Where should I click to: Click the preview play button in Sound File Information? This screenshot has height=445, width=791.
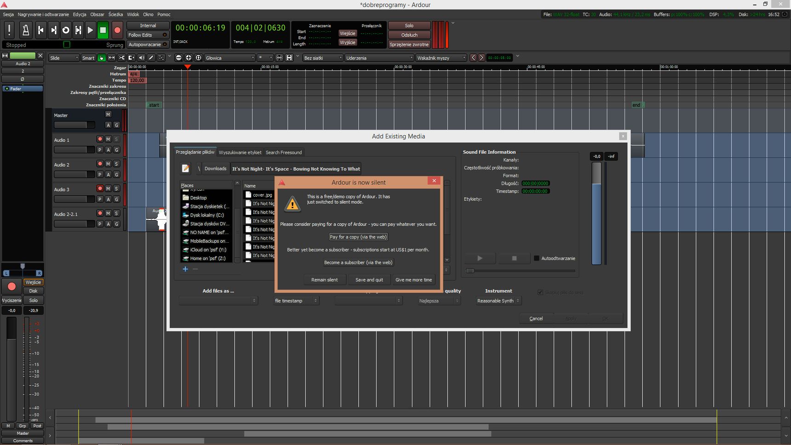point(480,258)
